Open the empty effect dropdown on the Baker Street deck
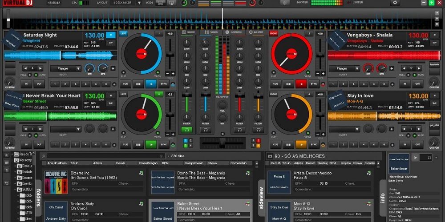The image size is (445, 222). coord(66,129)
